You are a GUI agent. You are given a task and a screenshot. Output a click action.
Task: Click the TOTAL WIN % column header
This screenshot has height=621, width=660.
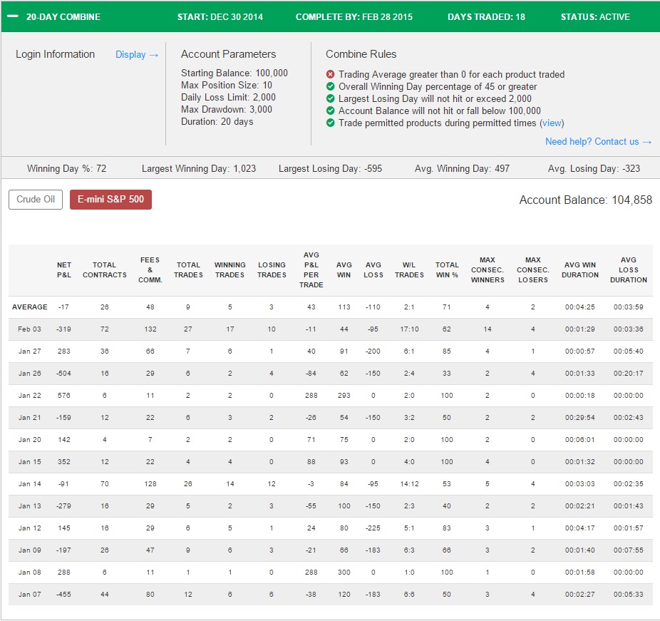[x=447, y=270]
